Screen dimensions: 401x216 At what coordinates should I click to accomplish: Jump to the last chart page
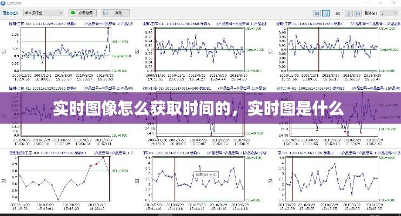click(358, 12)
